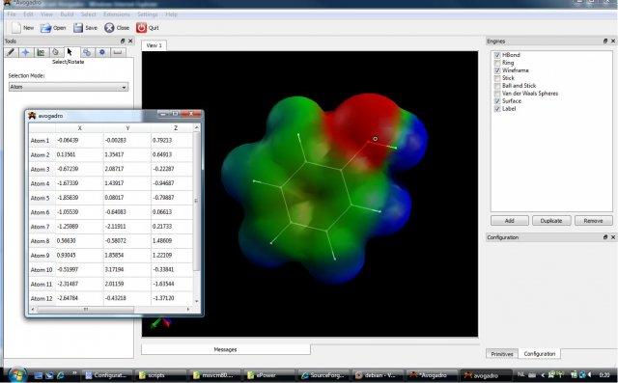Select the blue gear Auto Optimization tool

[102, 52]
